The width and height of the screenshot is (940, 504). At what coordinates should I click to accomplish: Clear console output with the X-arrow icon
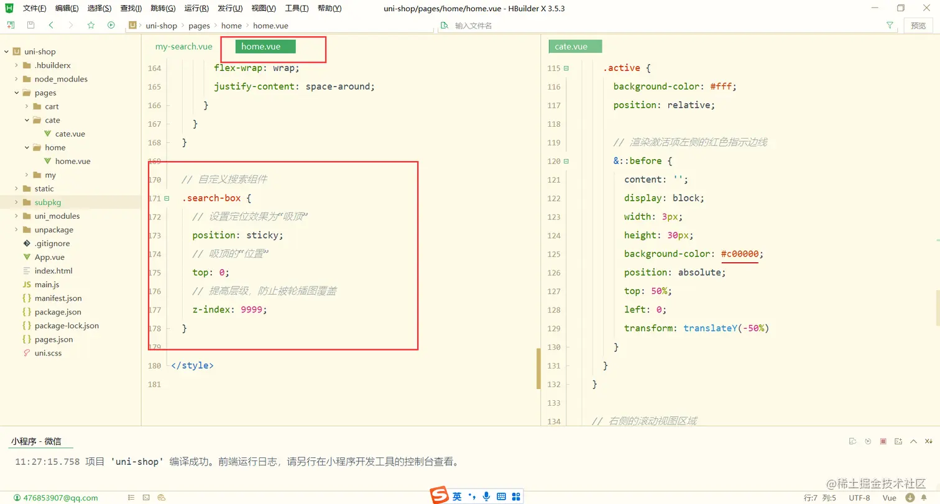928,441
